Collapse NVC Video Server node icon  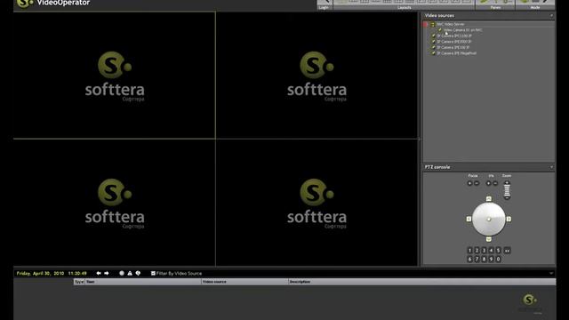(x=433, y=24)
